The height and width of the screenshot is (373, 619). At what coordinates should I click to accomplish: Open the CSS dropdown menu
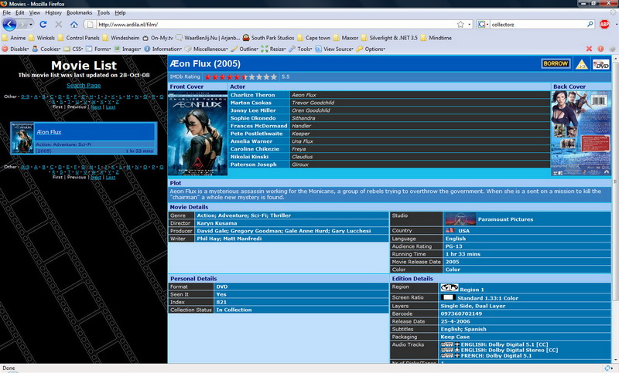point(74,49)
